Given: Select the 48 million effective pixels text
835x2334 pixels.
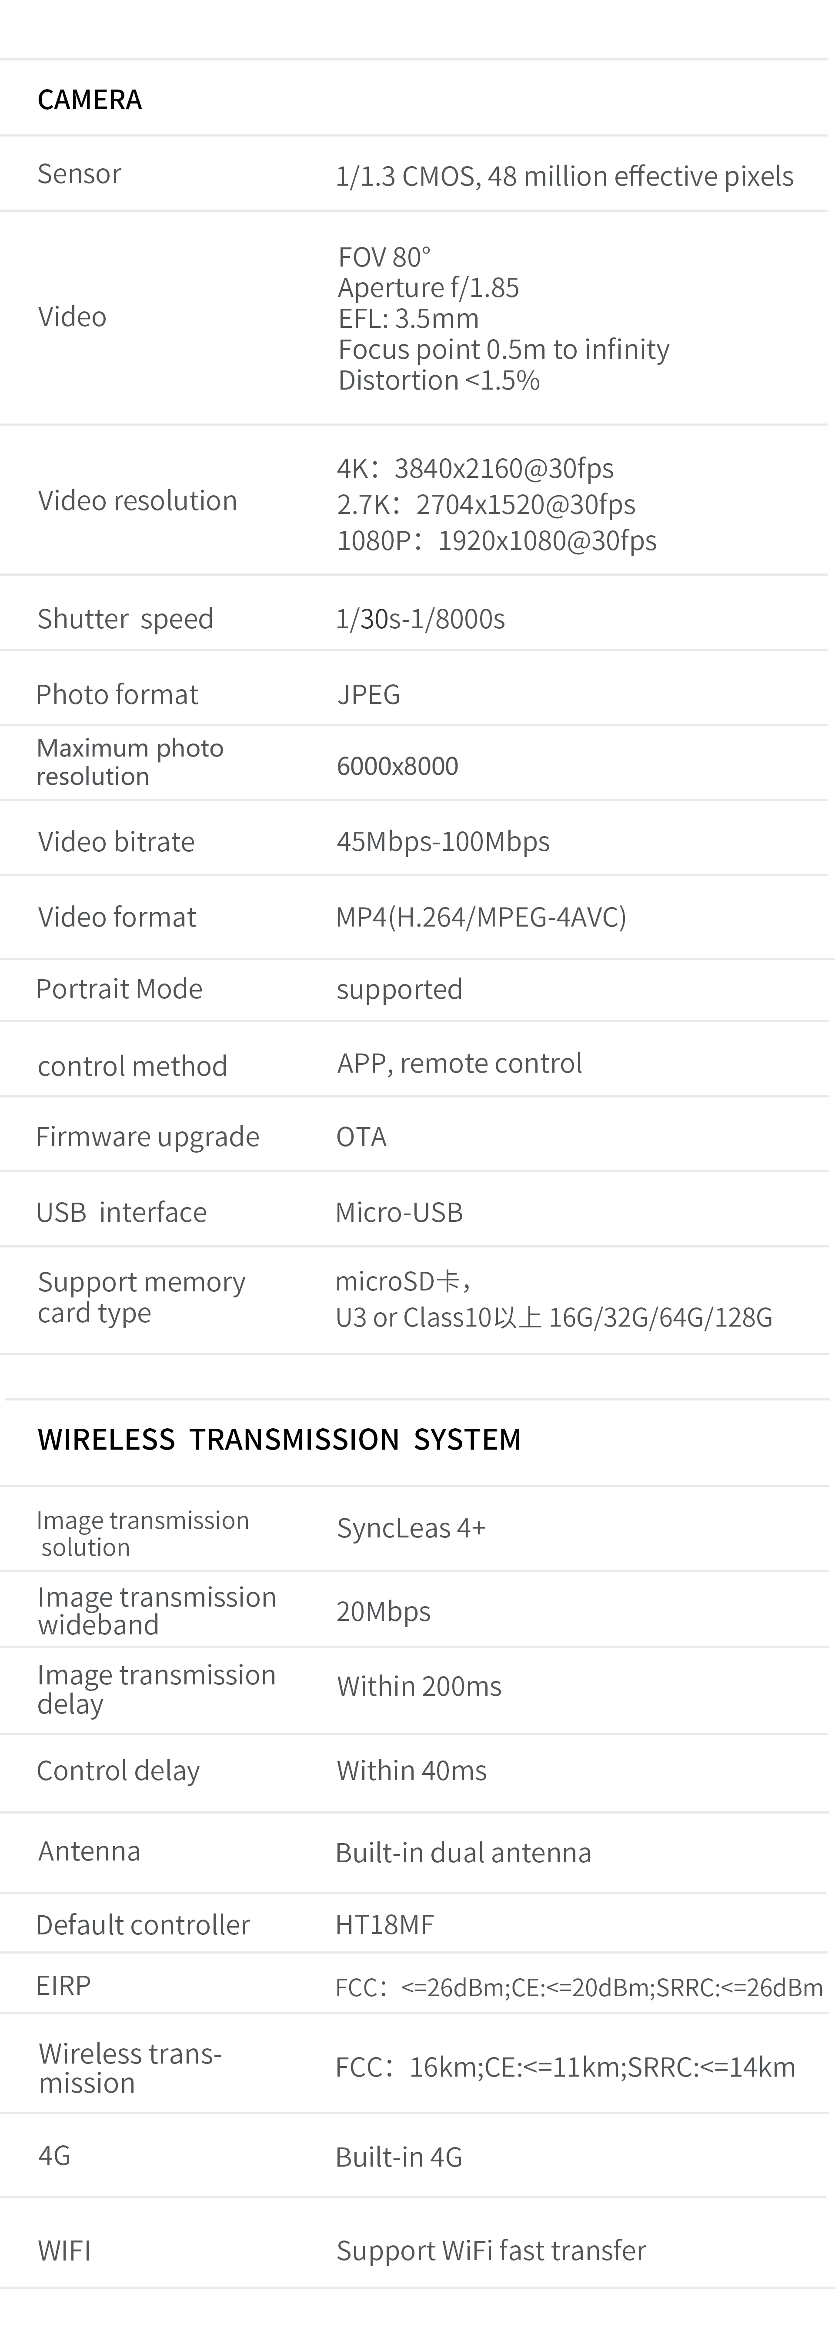Looking at the screenshot, I should (640, 176).
